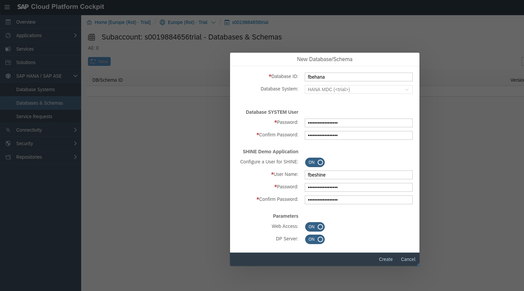Expand the Security sidebar section
This screenshot has height=291, width=524.
pyautogui.click(x=75, y=143)
